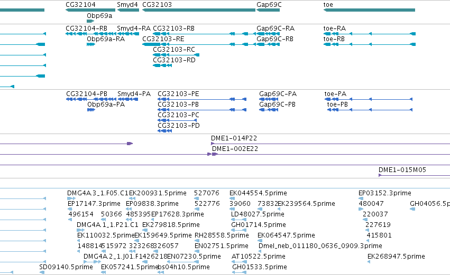Select transcript CG32103-RC label
Screen dimensions: 450x275
pos(174,50)
